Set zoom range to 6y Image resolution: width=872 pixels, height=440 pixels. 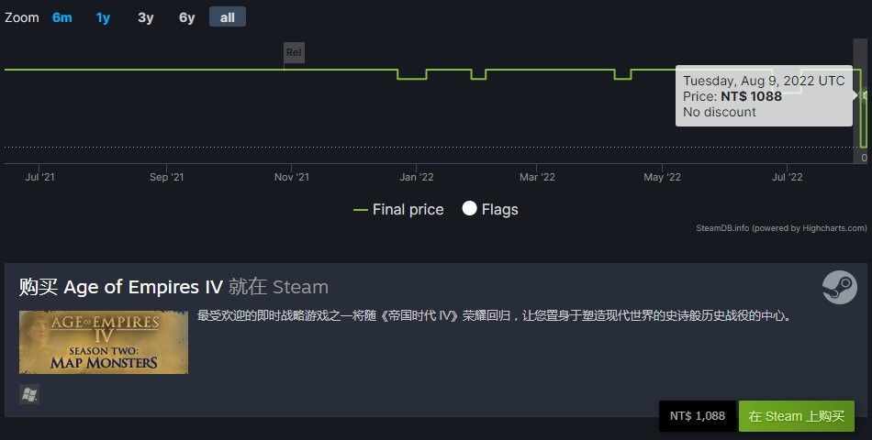coord(187,17)
